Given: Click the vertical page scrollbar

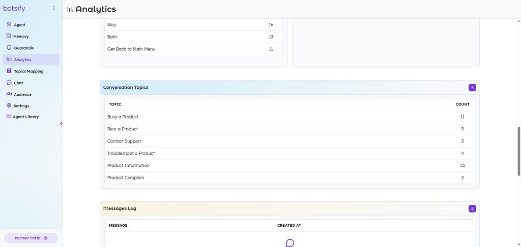Looking at the screenshot, I should pyautogui.click(x=519, y=151).
